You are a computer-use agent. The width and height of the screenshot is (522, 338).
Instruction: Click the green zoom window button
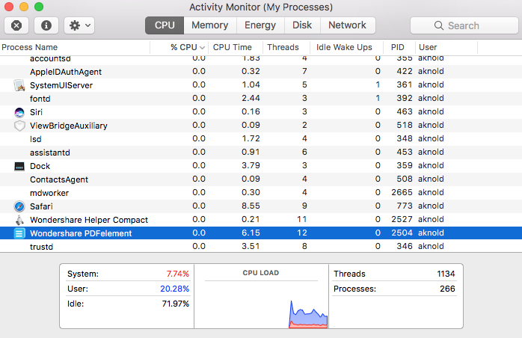39,7
